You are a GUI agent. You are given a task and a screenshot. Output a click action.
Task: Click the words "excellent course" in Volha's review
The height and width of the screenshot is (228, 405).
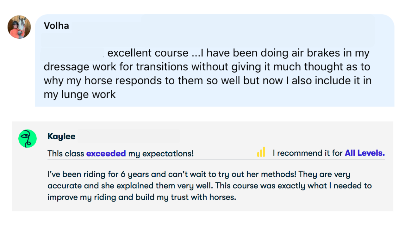tap(148, 53)
